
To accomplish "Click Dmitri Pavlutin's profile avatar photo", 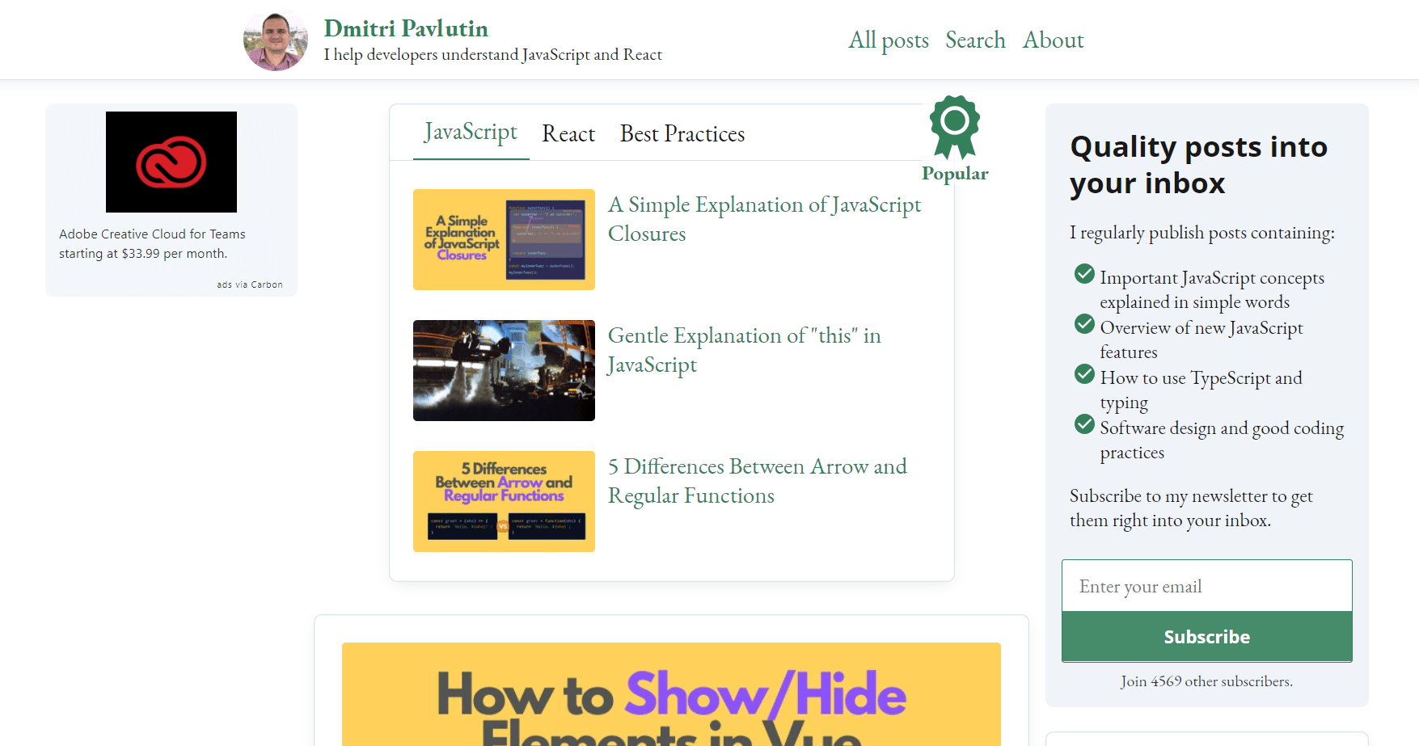I will point(276,40).
